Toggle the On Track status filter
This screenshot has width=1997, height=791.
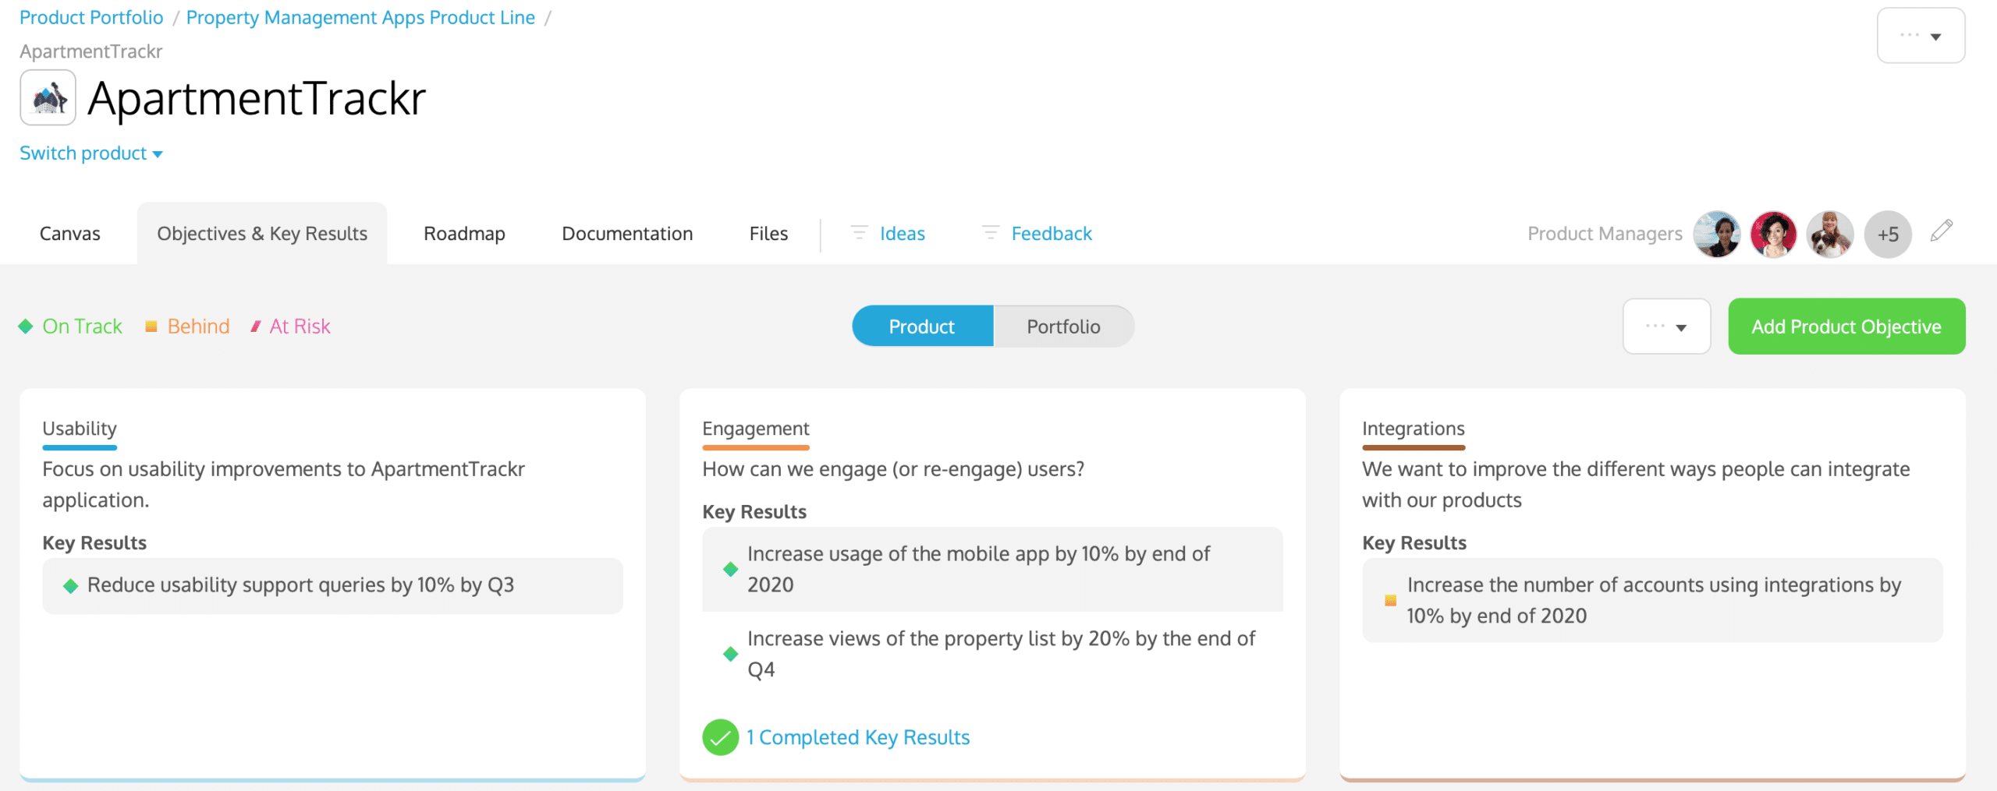coord(71,327)
